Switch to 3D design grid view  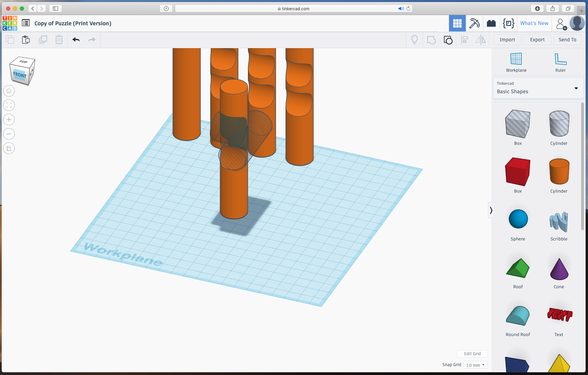[x=457, y=23]
